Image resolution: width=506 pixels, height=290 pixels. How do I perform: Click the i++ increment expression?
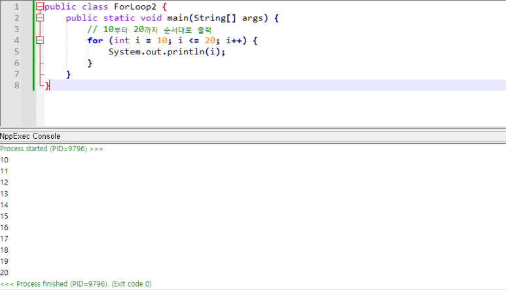coord(234,41)
